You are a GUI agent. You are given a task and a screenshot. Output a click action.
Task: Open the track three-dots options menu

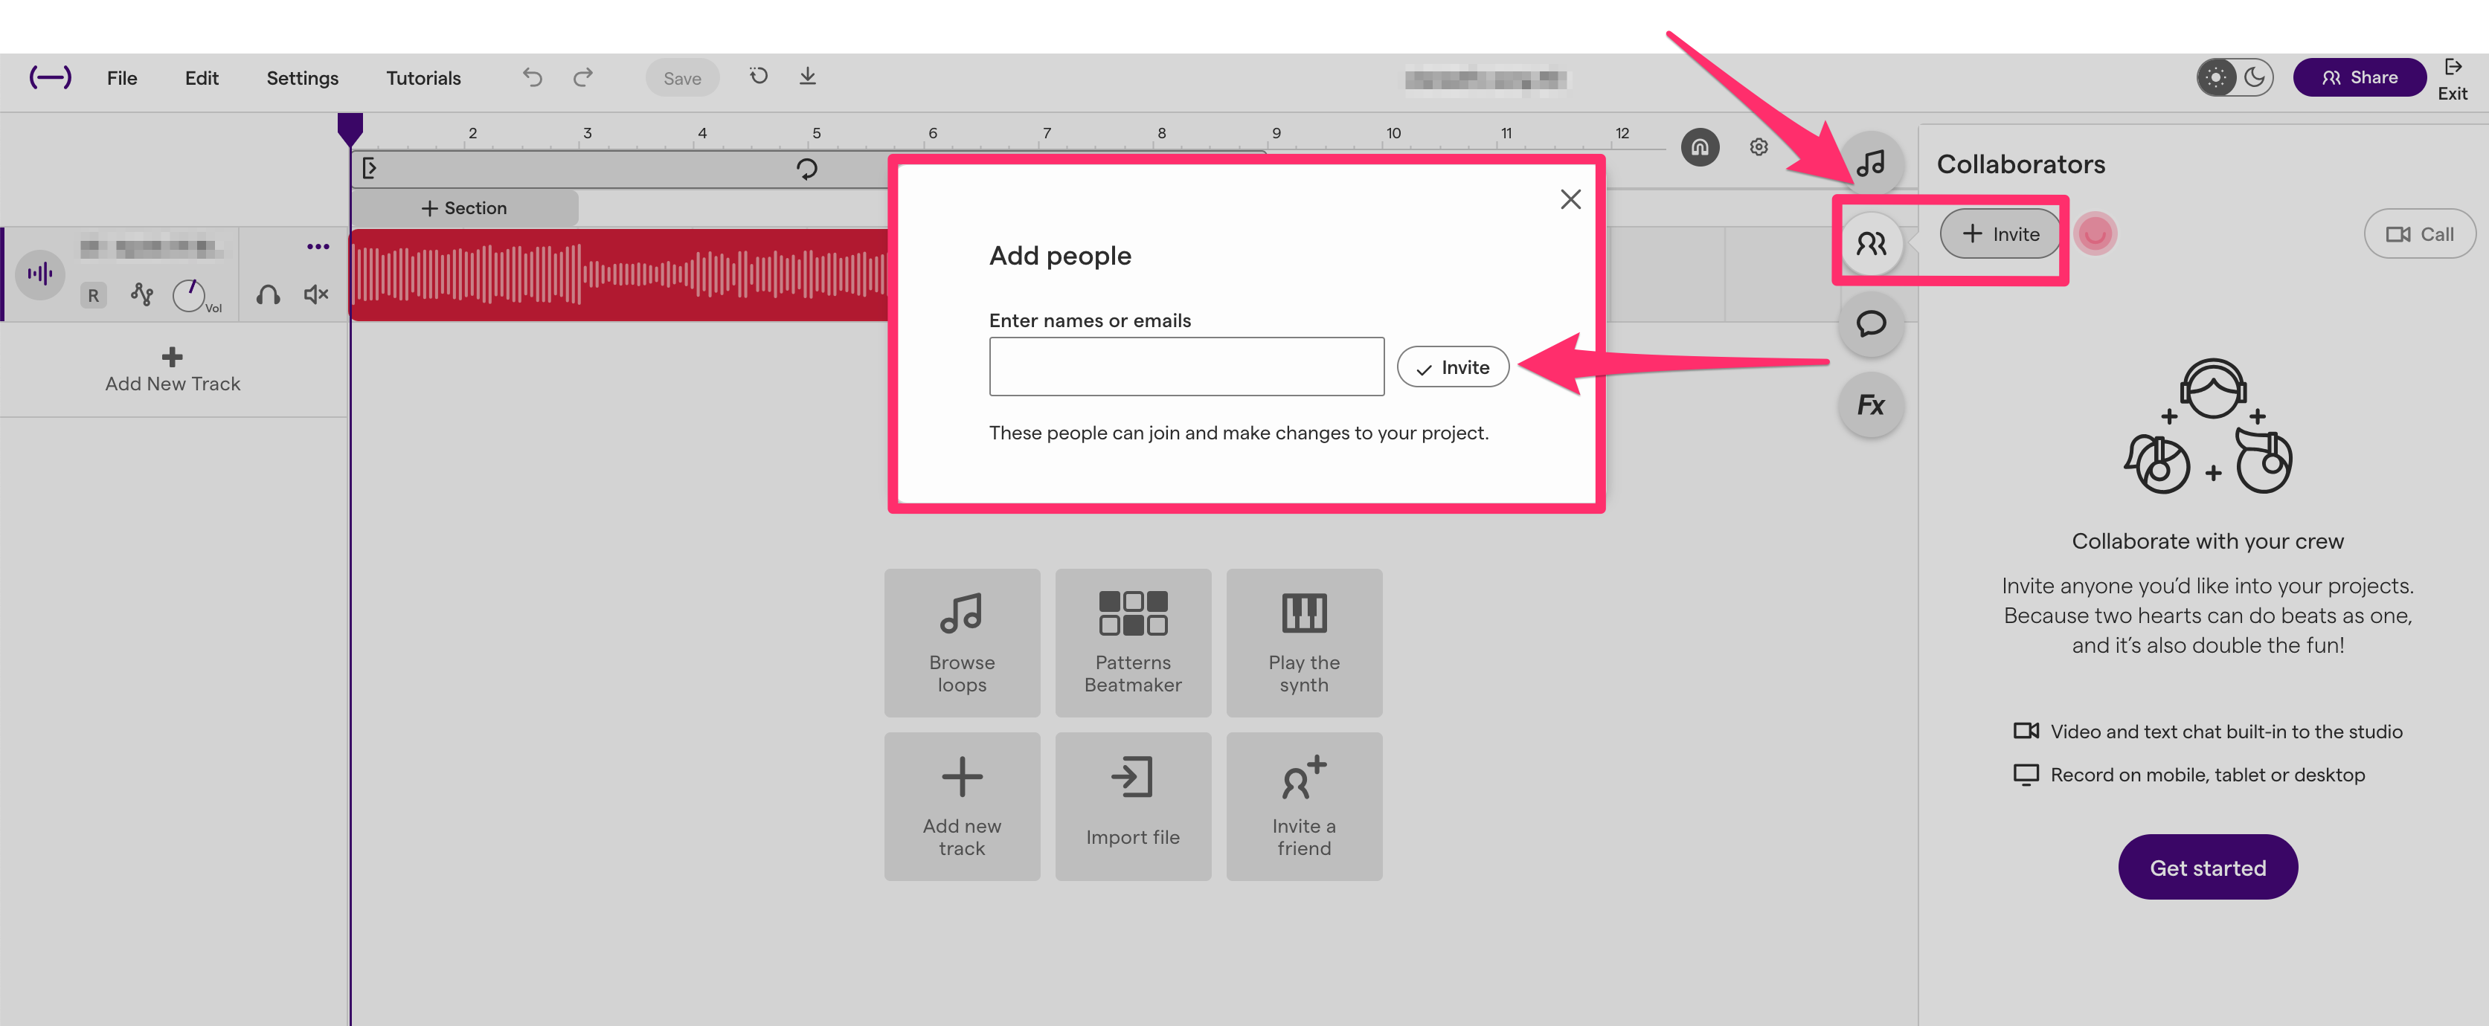(x=318, y=248)
